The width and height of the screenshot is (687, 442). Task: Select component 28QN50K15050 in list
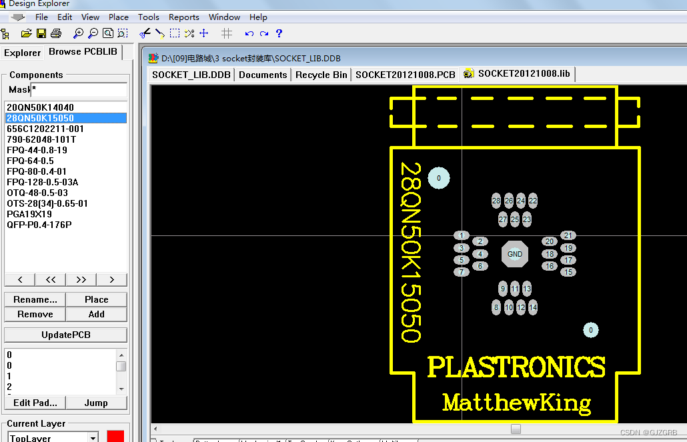coord(66,118)
